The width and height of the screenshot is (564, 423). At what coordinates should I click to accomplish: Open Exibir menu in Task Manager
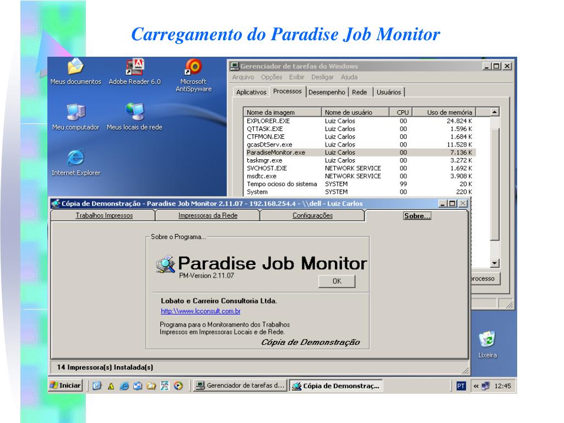(x=297, y=77)
